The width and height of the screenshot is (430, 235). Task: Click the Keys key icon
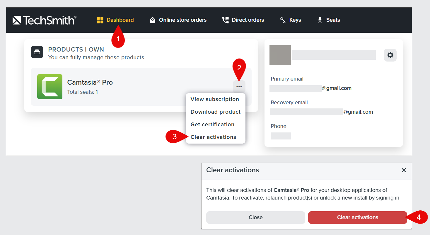[x=283, y=20]
